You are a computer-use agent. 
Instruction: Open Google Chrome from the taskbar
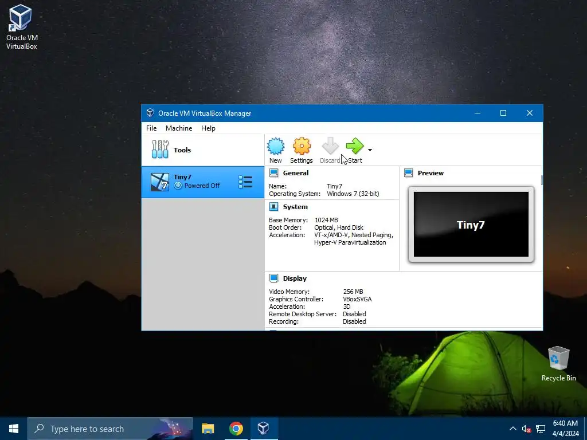236,429
